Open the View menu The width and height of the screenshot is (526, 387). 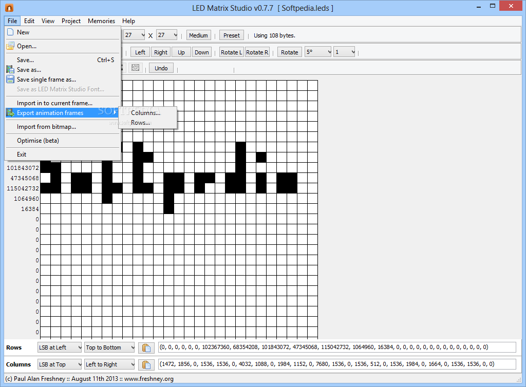pos(48,21)
